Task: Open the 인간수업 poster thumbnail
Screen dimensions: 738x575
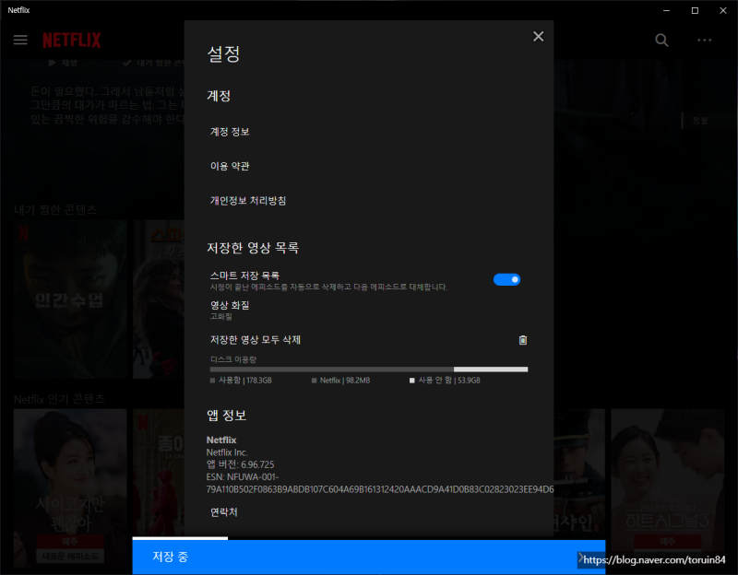Action: coord(70,299)
